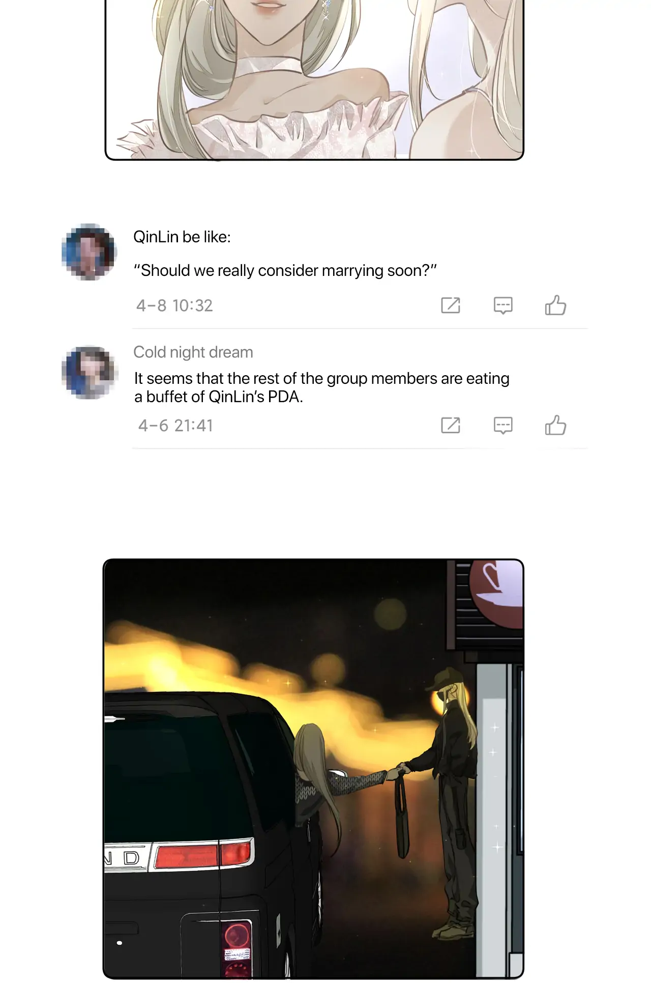Open Cold night dream's avatar
This screenshot has width=651, height=983.
click(90, 372)
